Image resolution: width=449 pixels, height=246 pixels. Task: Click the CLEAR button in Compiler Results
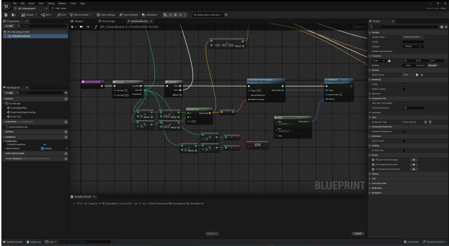point(358,233)
